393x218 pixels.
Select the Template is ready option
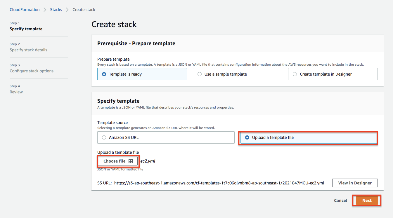[142, 74]
